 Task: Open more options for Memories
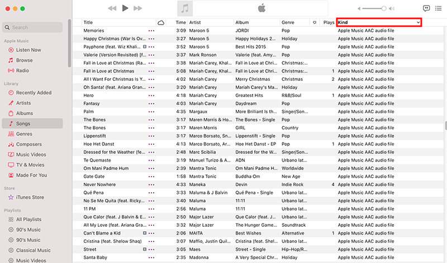click(x=151, y=31)
